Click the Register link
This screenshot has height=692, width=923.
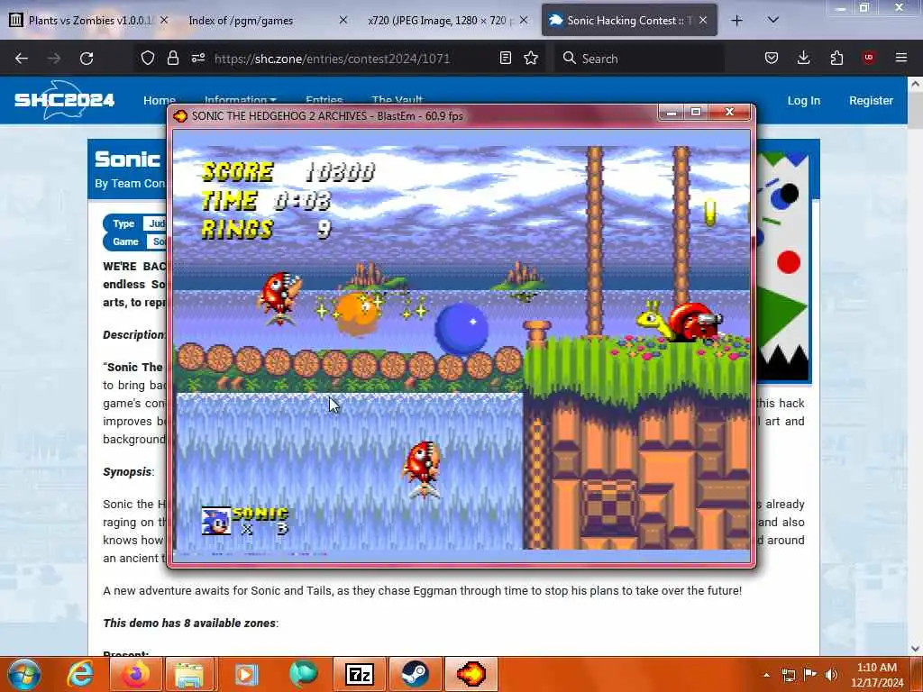[871, 101]
